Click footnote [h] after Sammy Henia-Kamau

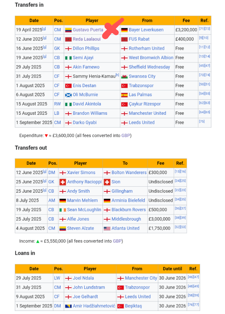click(x=117, y=75)
